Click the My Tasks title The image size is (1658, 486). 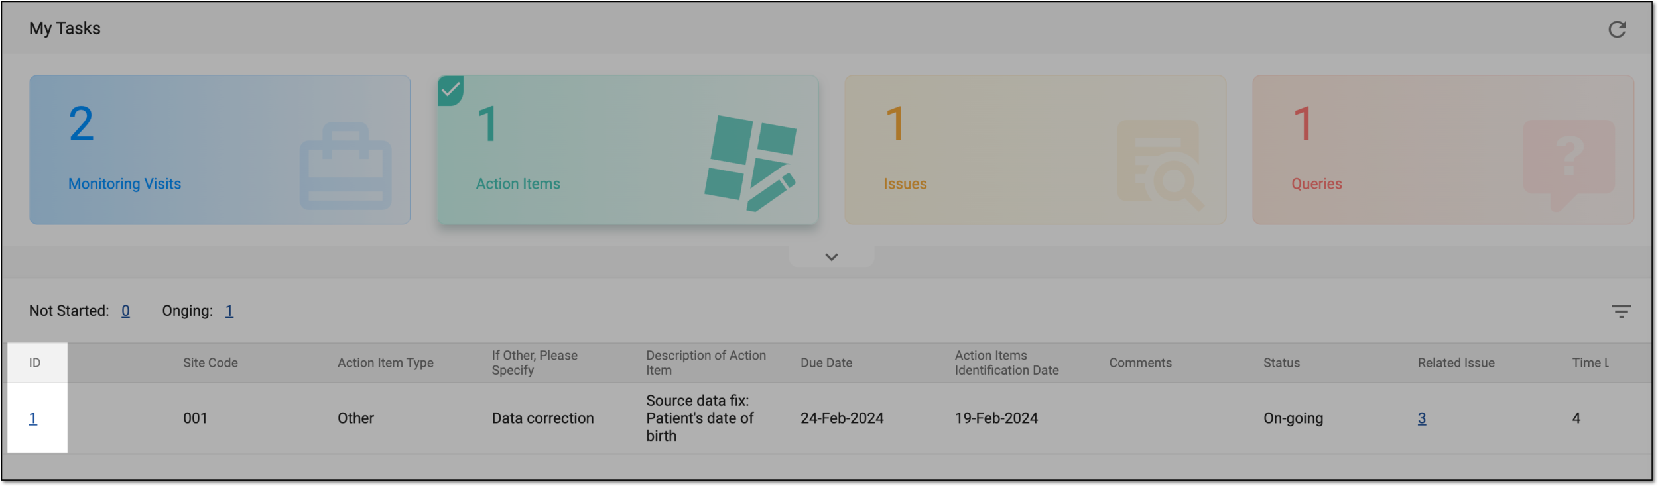(64, 28)
